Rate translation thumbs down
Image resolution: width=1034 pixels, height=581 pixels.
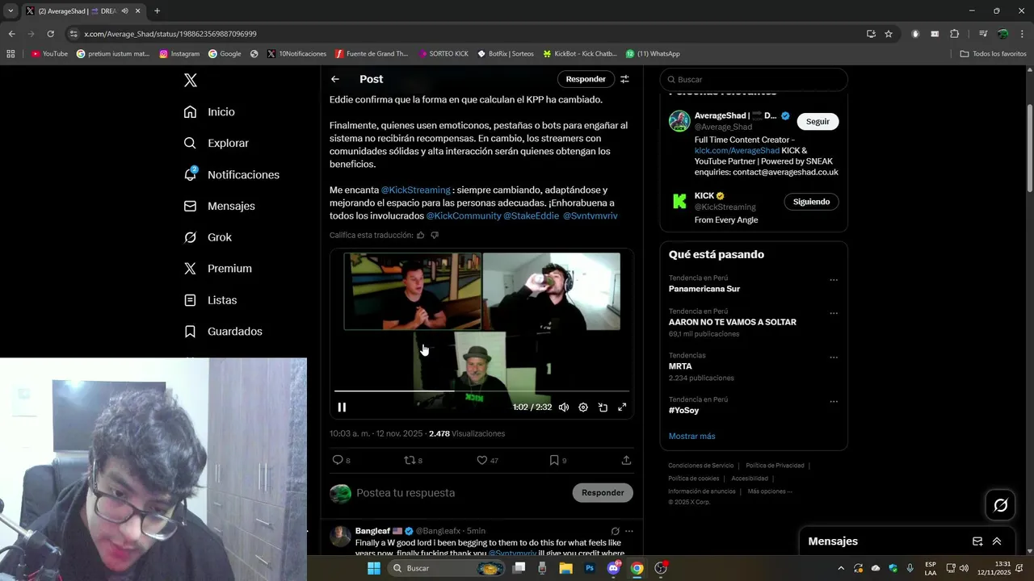tap(435, 236)
